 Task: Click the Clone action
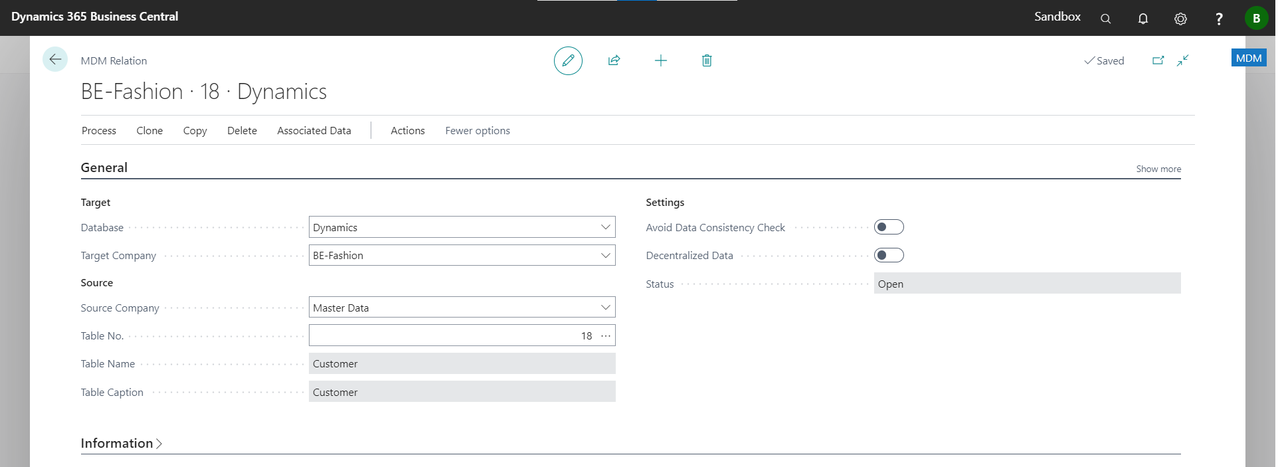point(149,131)
